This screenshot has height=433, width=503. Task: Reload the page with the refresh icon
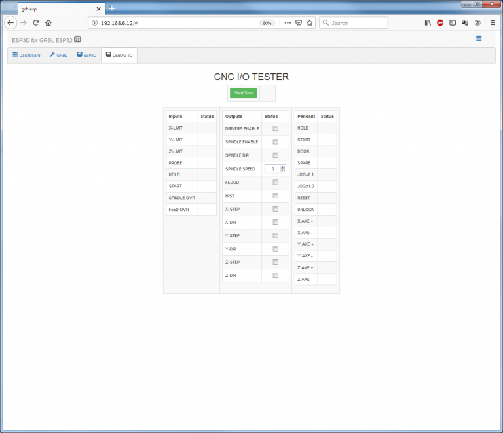[36, 23]
